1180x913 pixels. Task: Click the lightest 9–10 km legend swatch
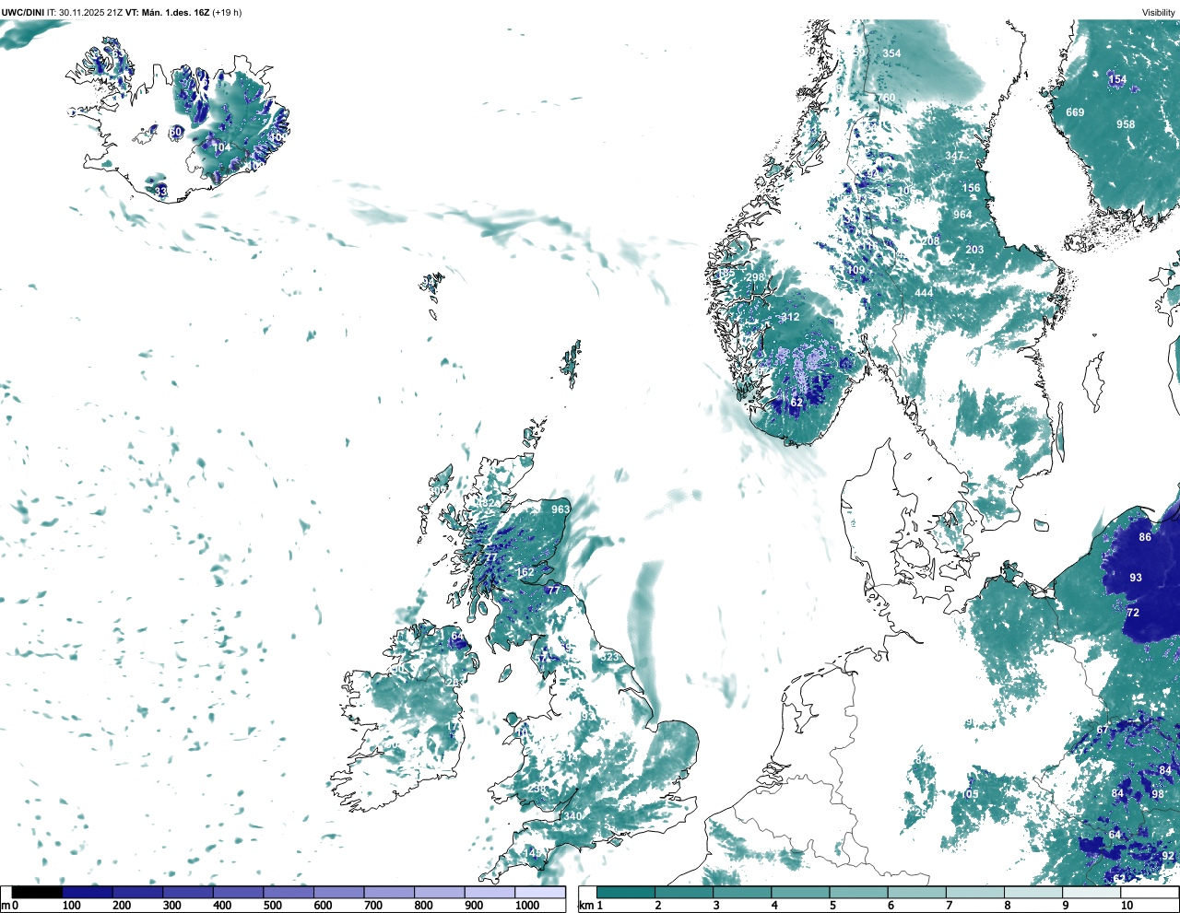click(1092, 893)
